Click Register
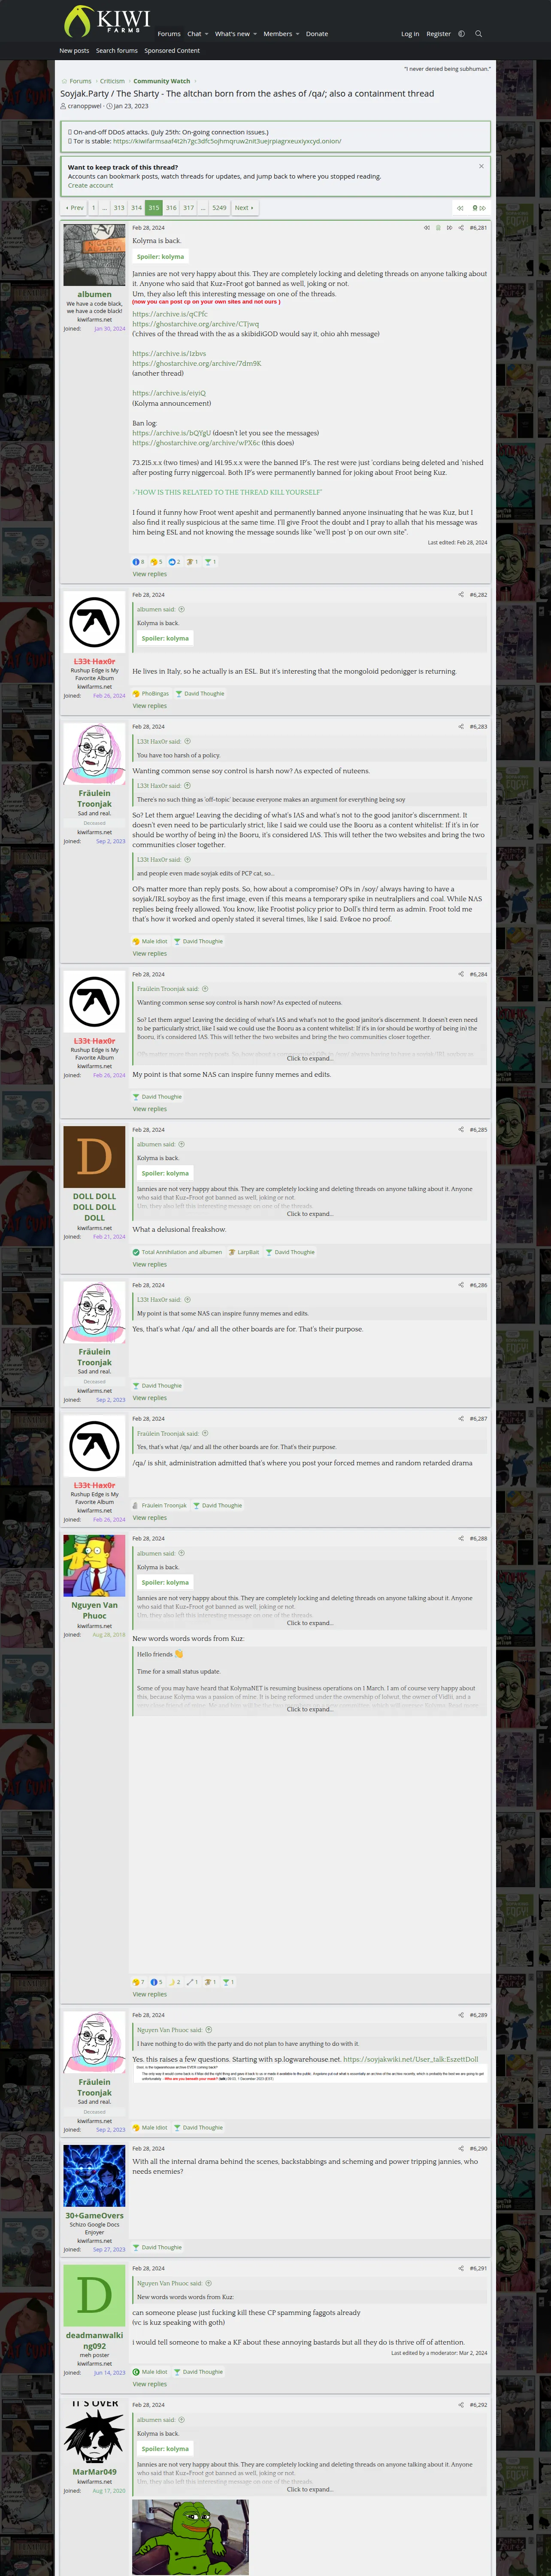The height and width of the screenshot is (2576, 551). (x=438, y=34)
